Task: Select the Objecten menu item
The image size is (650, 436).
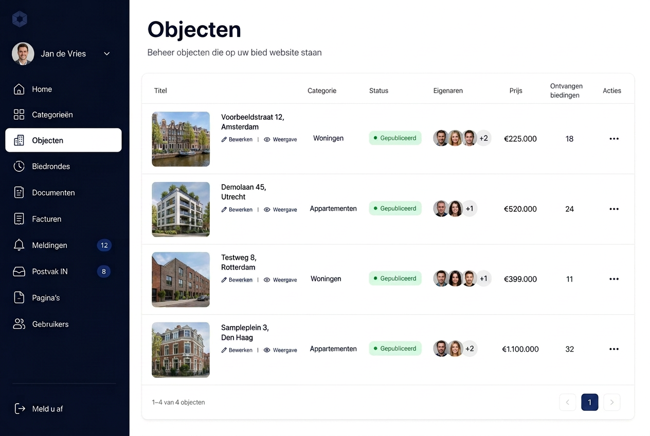Action: pyautogui.click(x=63, y=140)
